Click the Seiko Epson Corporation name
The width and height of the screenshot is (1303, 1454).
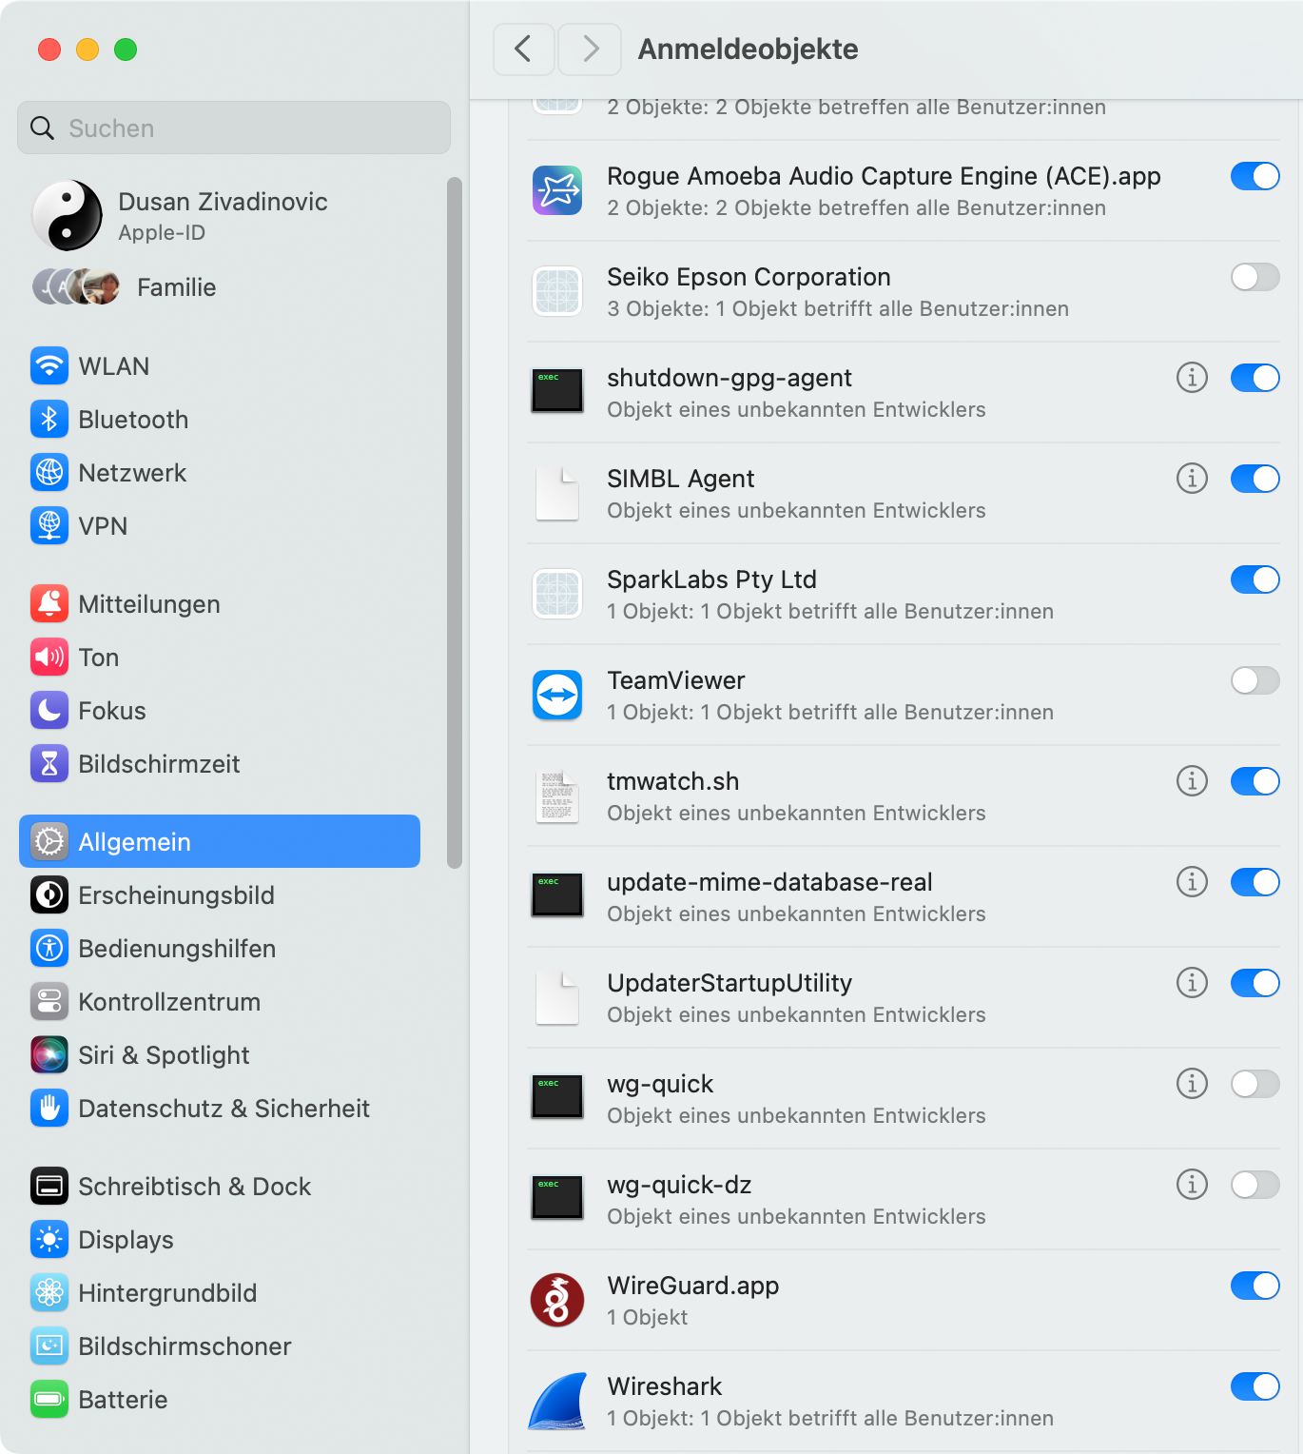coord(749,277)
